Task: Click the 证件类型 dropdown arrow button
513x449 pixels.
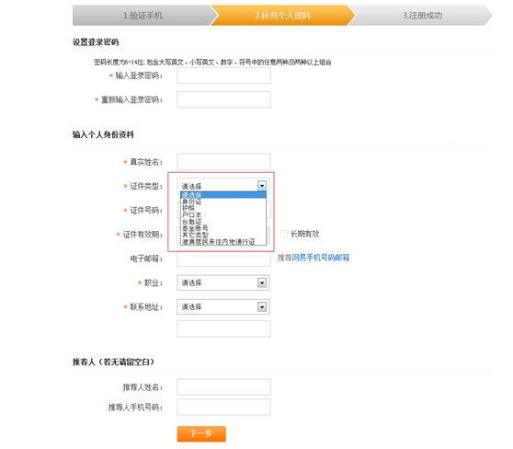Action: click(262, 186)
